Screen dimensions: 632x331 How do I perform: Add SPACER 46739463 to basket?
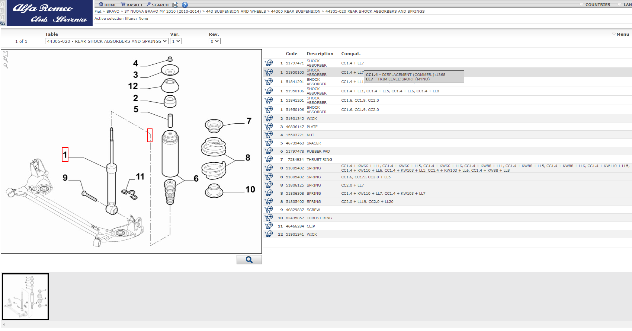[x=269, y=143]
